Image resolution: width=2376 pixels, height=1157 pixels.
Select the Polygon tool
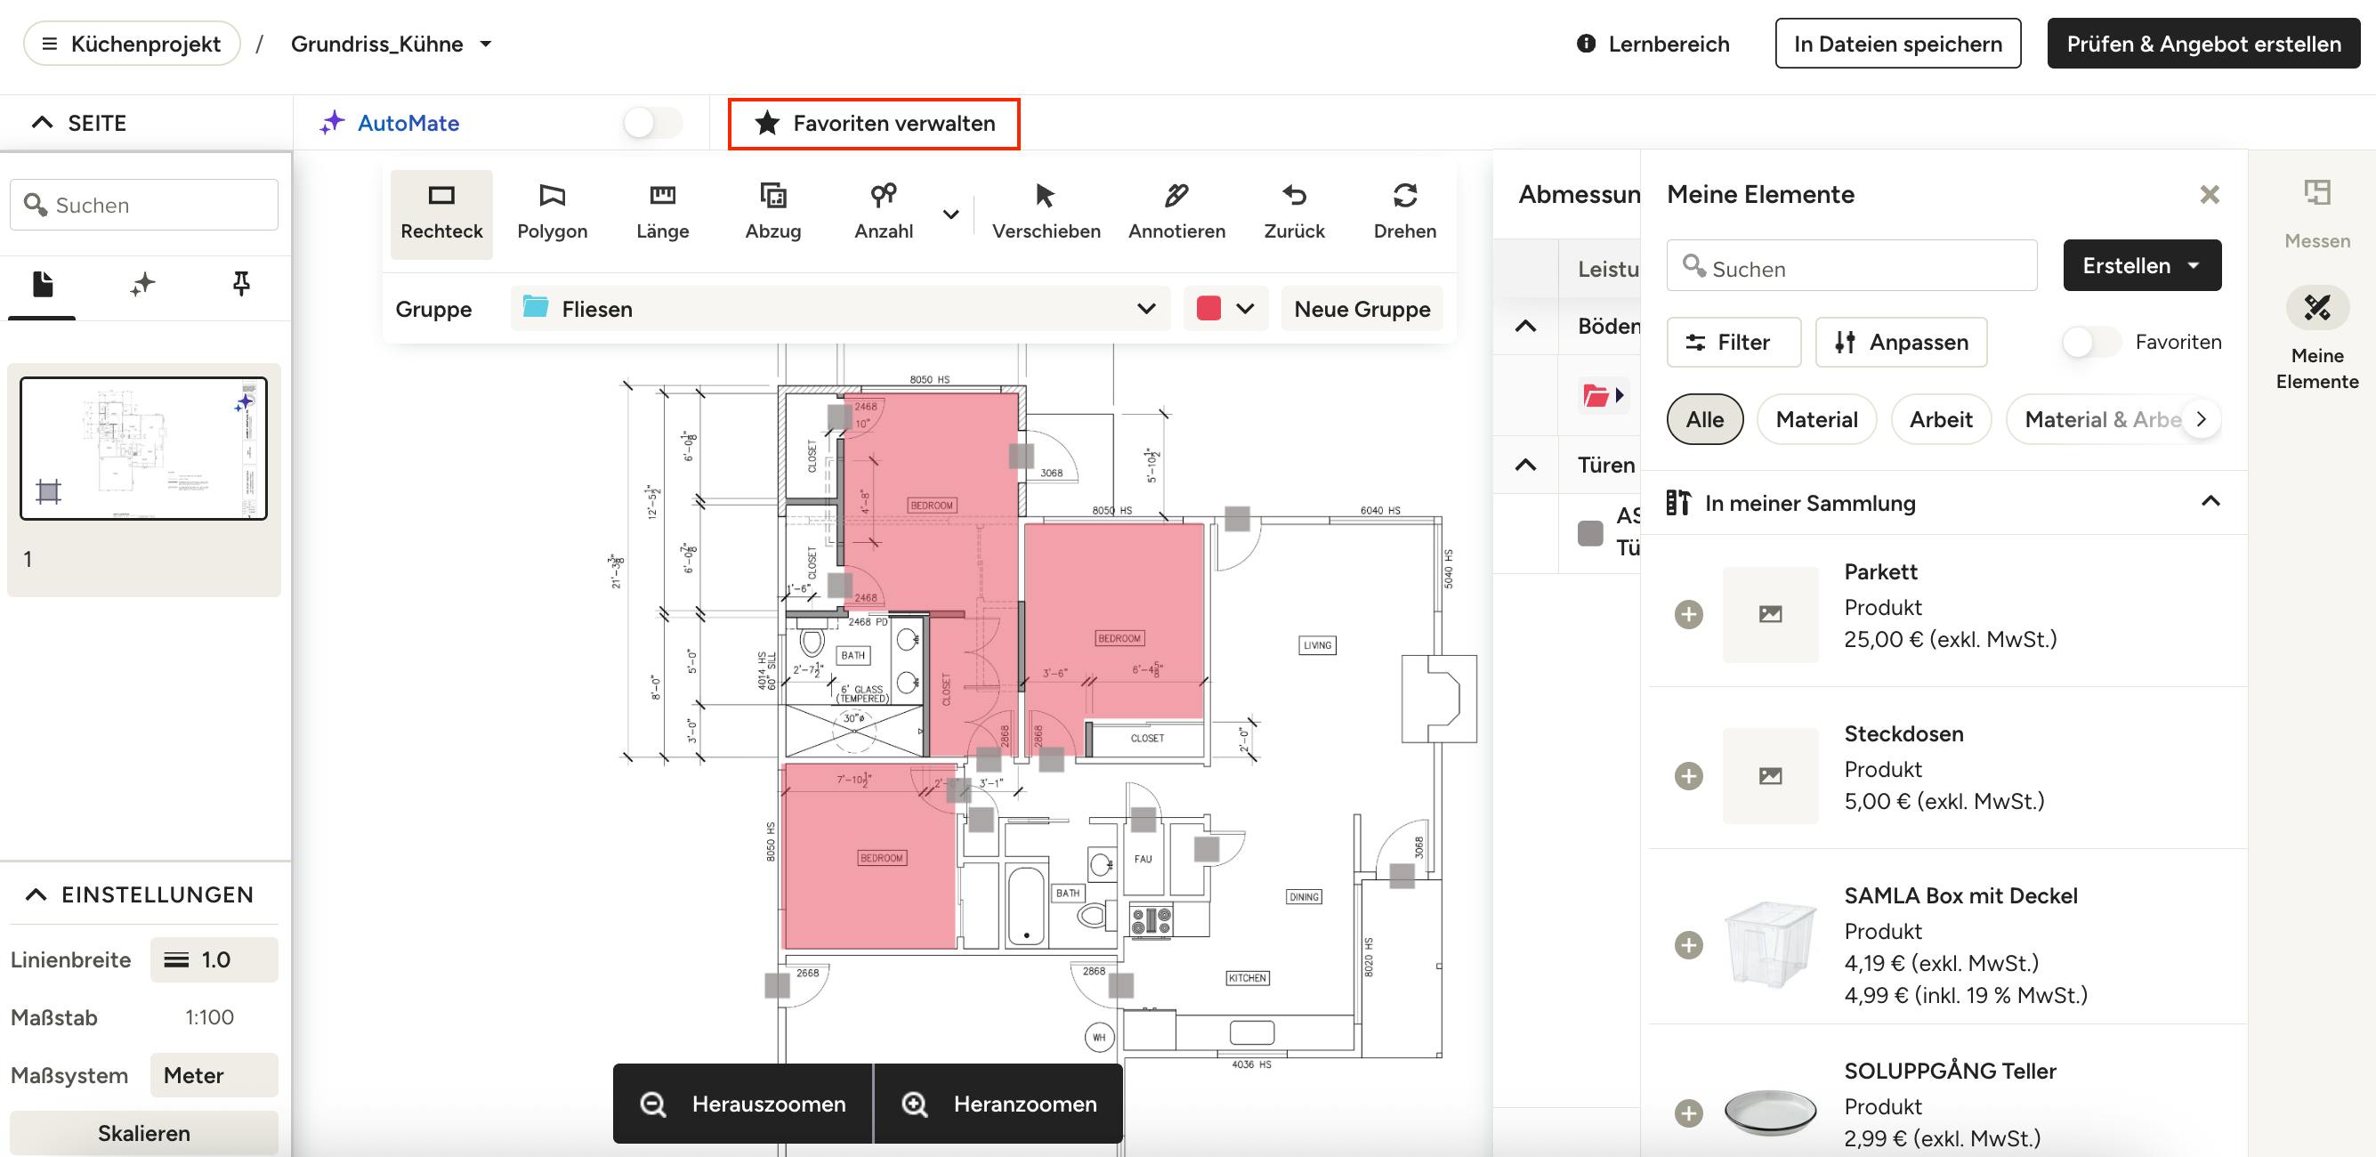click(552, 213)
